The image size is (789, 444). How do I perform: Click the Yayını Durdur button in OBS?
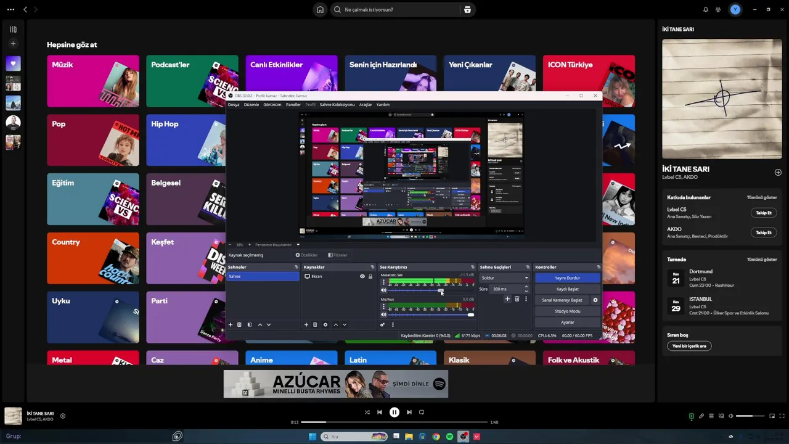tap(568, 278)
